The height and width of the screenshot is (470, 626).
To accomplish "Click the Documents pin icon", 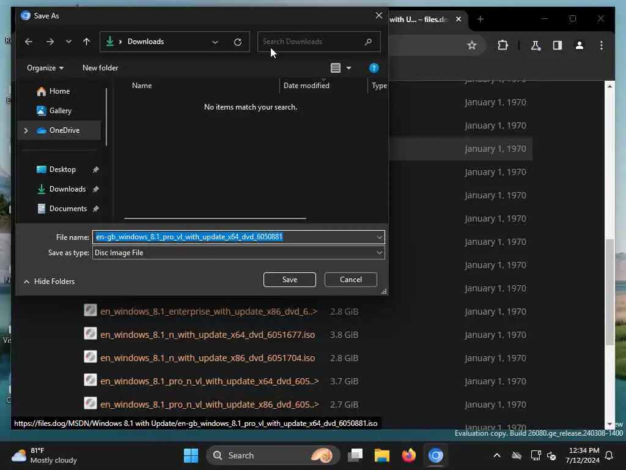I will 95,209.
